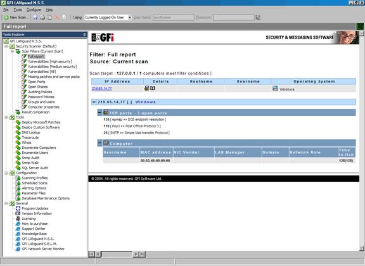This screenshot has width=365, height=266.
Task: Open Missing patches and service packs filter
Action: click(53, 77)
